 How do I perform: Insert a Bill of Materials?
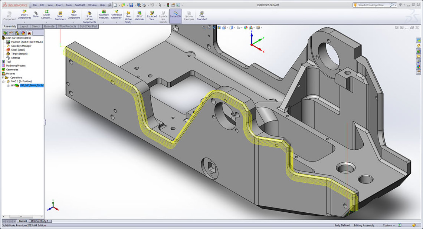(139, 15)
